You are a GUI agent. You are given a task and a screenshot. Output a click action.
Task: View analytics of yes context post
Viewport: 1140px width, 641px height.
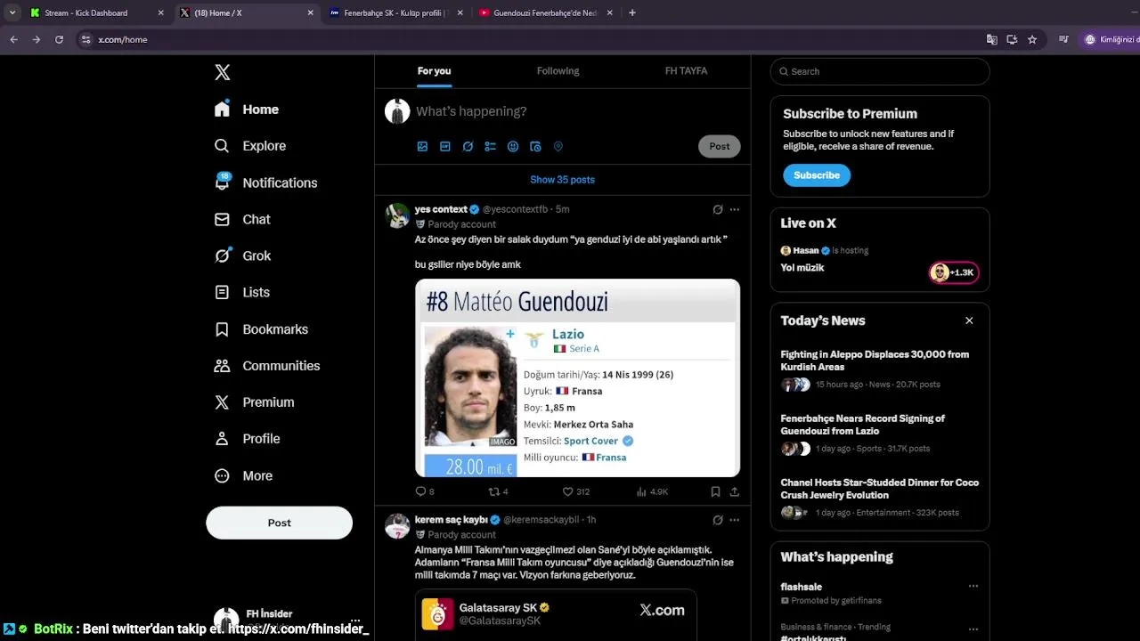pos(652,491)
